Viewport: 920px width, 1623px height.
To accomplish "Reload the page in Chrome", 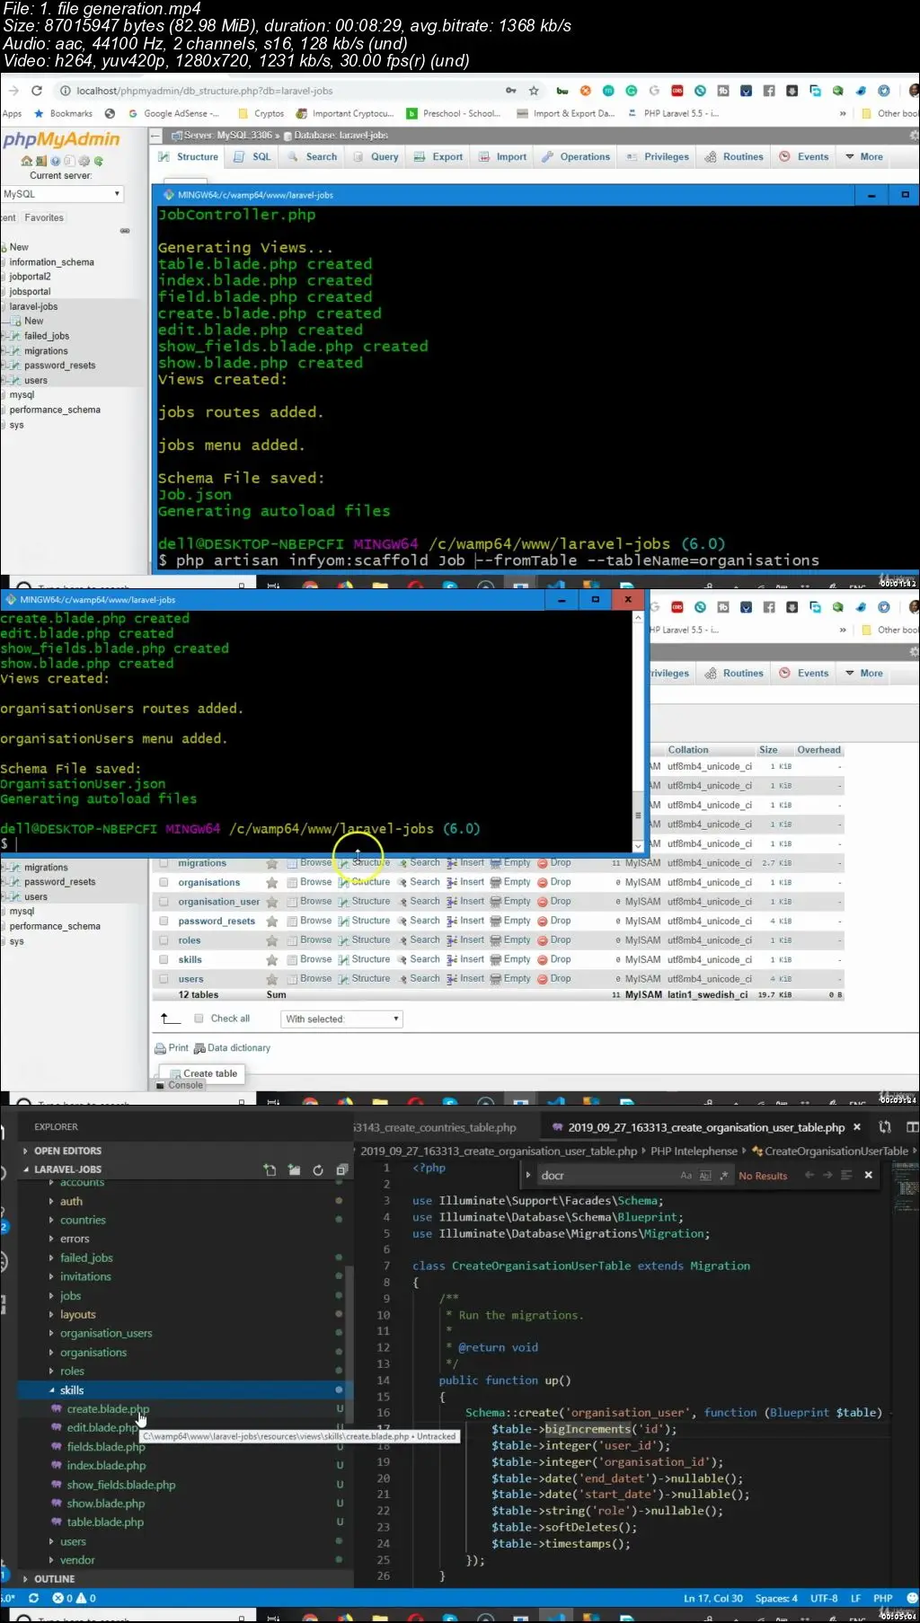I will tap(37, 91).
